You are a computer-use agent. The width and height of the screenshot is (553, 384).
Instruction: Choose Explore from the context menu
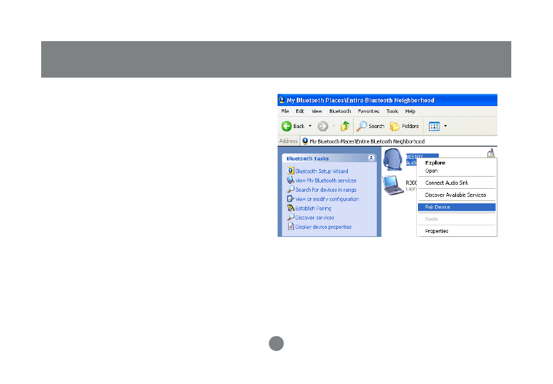(x=457, y=163)
